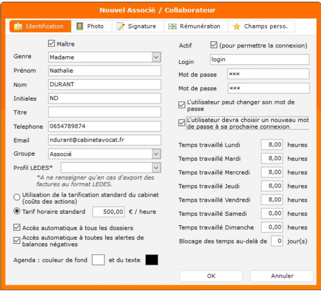Click the Identification tab badge icon
The height and width of the screenshot is (291, 321).
pyautogui.click(x=18, y=26)
